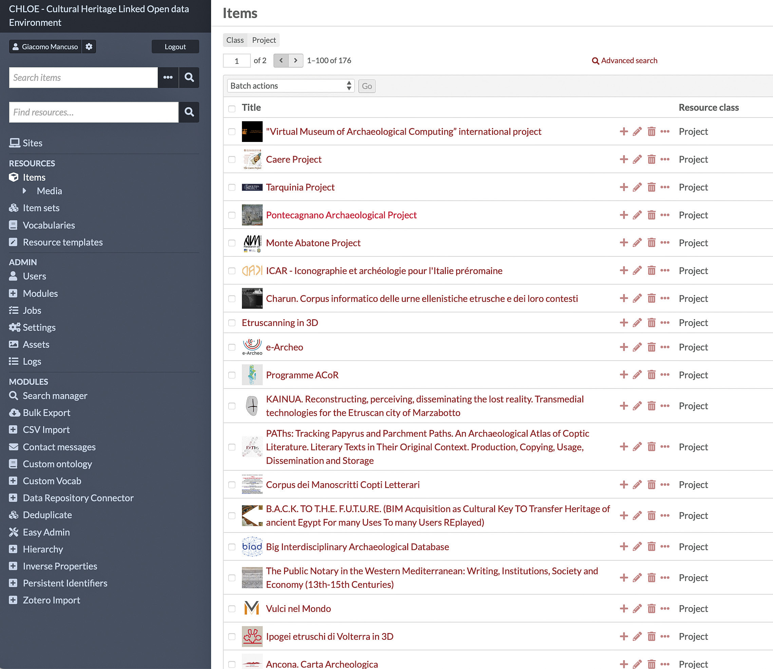Toggle the select-all checkbox in the Title header
The image size is (773, 669).
[x=232, y=108]
